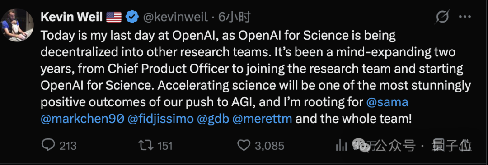Open the @markchen90 mention
488x165 pixels.
click(83, 119)
